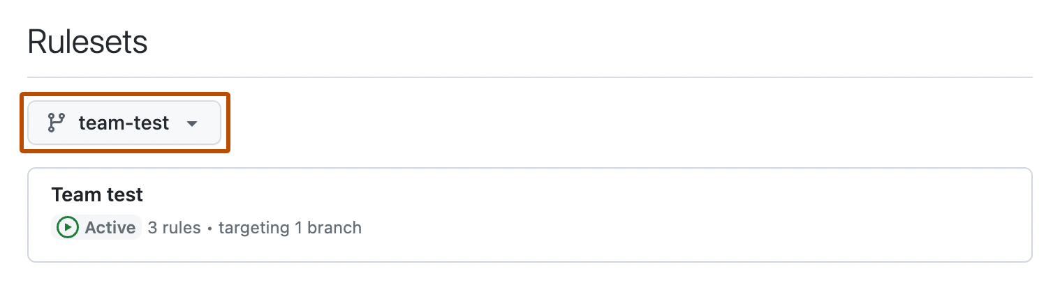The height and width of the screenshot is (294, 1060).
Task: Expand the team-test dropdown caret arrow
Action: pyautogui.click(x=192, y=124)
